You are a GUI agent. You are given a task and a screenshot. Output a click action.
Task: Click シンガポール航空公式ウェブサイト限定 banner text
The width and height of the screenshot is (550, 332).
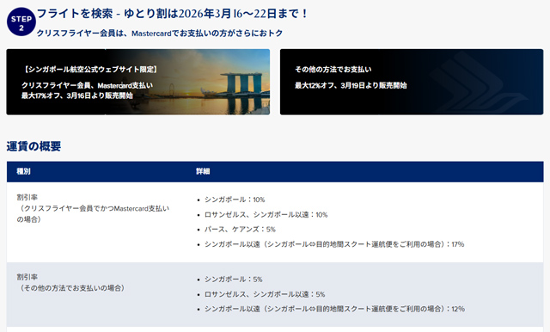pos(90,70)
